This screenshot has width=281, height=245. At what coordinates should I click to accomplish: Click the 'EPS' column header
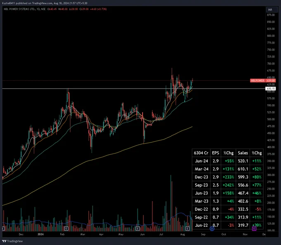(x=215, y=153)
